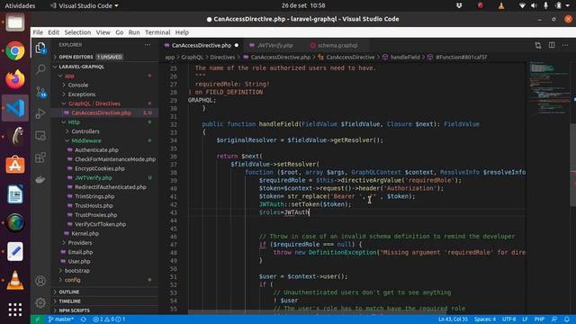
Task: Show applications grid in the dock
Action: (15, 310)
